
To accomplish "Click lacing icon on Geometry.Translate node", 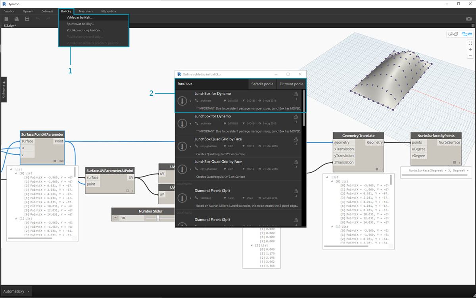I will (382, 169).
